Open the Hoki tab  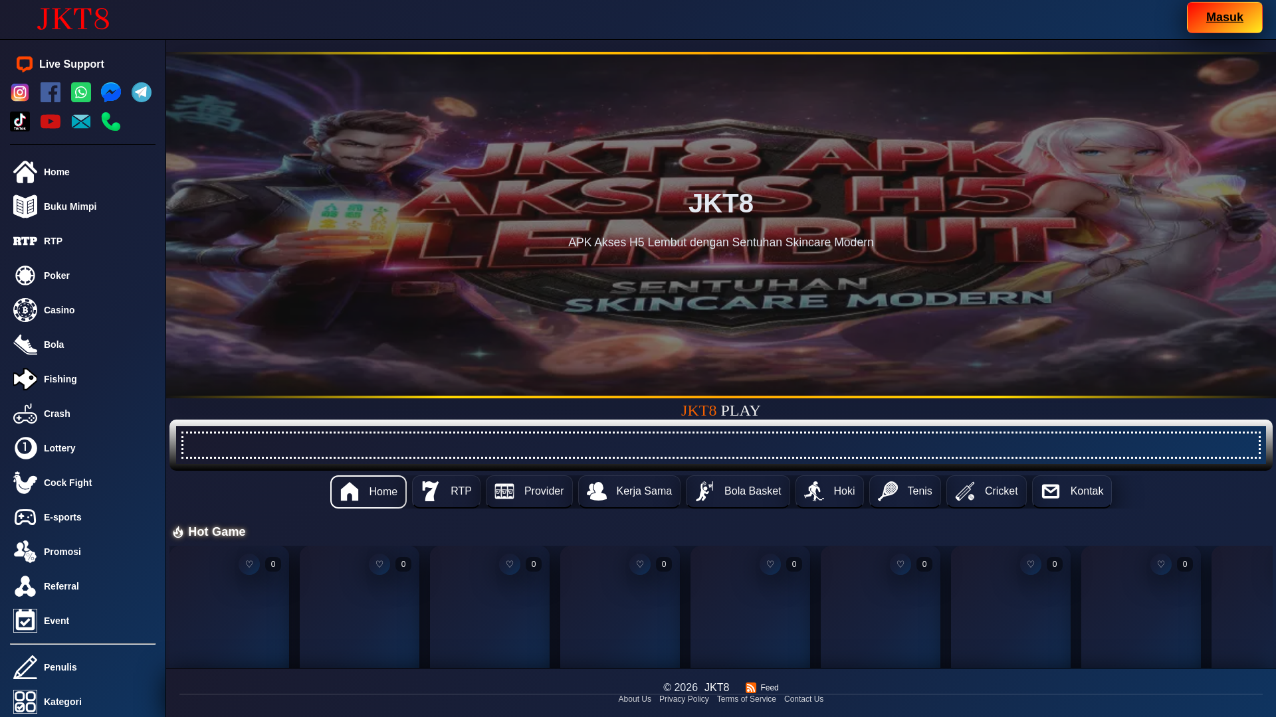pos(829,491)
